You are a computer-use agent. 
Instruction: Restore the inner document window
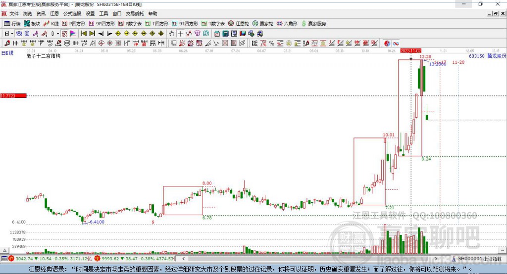click(496, 13)
